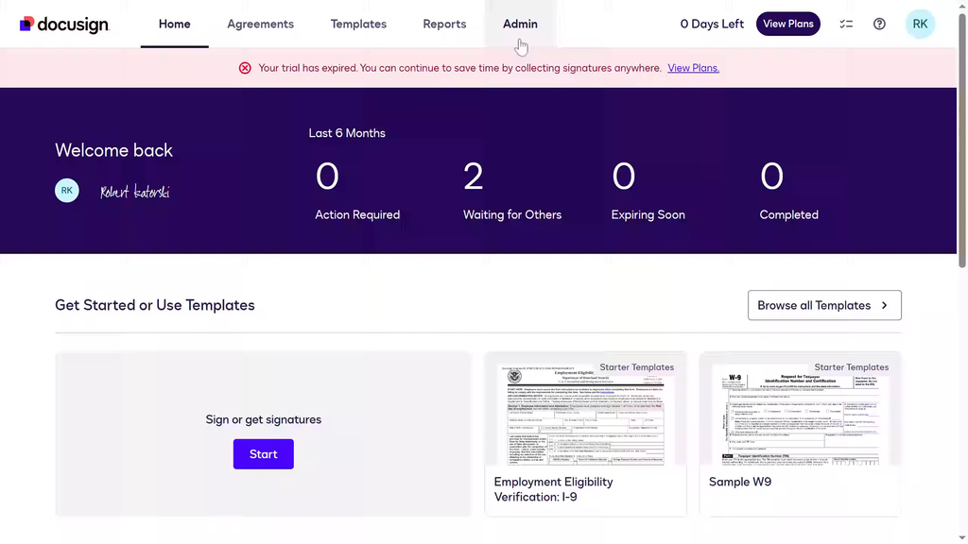Go to the Templates tab
968x544 pixels.
(358, 25)
